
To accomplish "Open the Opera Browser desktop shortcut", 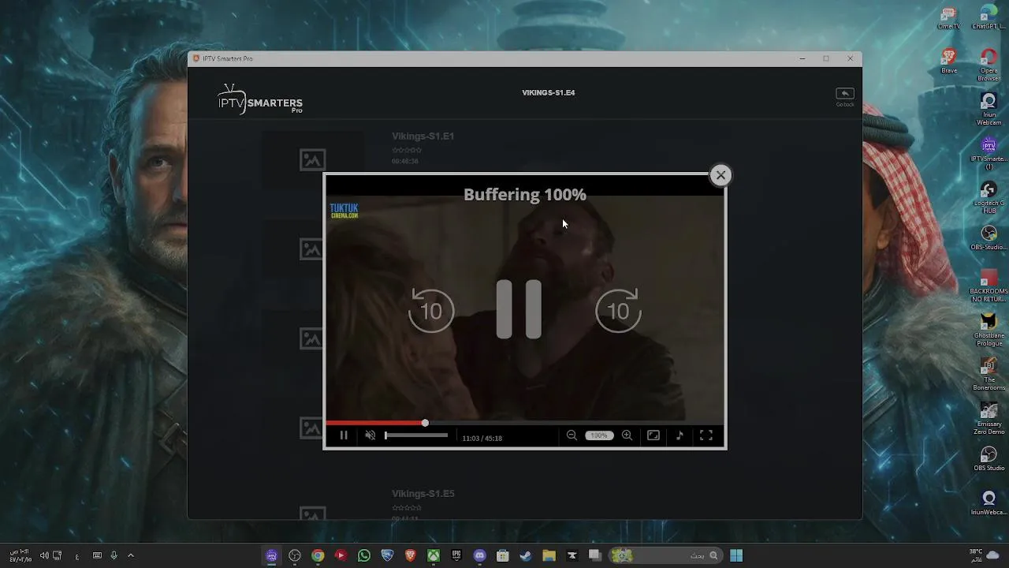I will [989, 65].
